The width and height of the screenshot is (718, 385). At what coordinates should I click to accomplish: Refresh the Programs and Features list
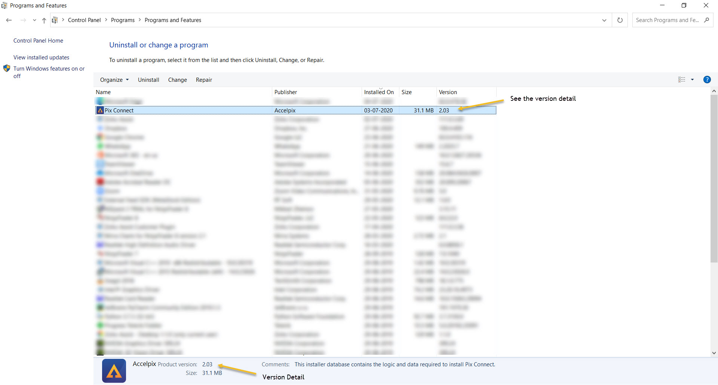[x=620, y=20]
